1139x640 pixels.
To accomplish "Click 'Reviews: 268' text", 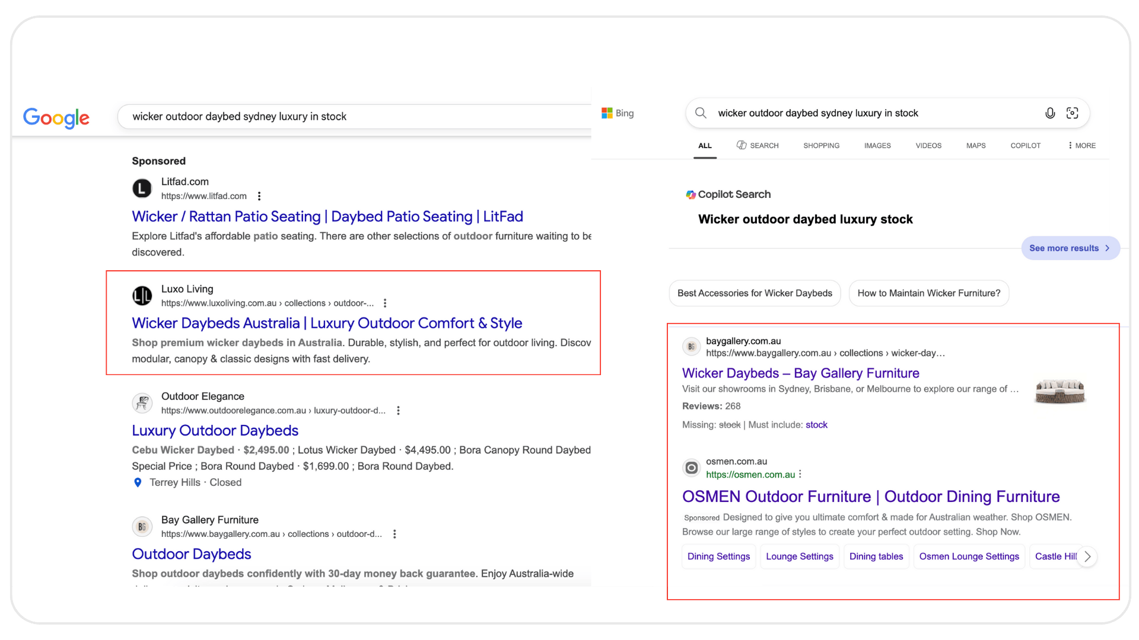I will 711,407.
